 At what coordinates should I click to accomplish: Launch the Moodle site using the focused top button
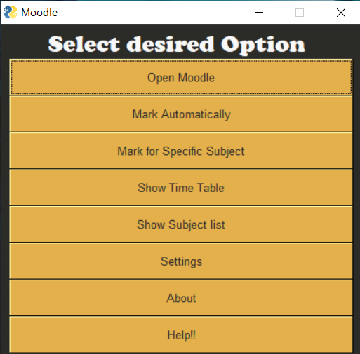point(181,77)
